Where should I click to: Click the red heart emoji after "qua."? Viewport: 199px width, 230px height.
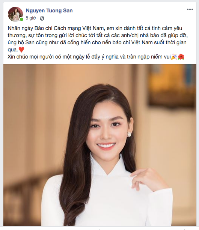tap(21, 50)
